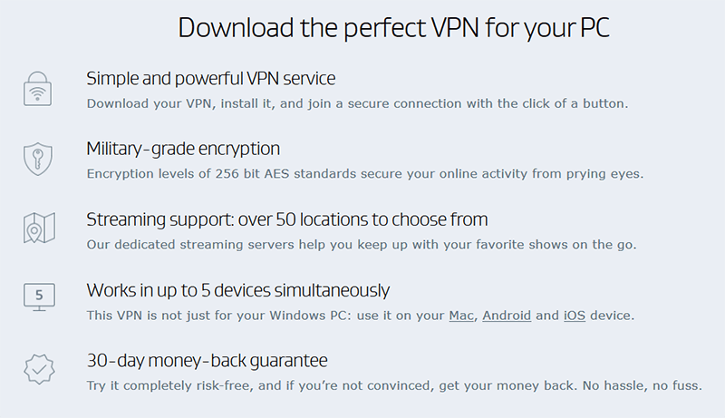Click the 'This VPN is not just' sentence
725x418 pixels.
(x=361, y=316)
